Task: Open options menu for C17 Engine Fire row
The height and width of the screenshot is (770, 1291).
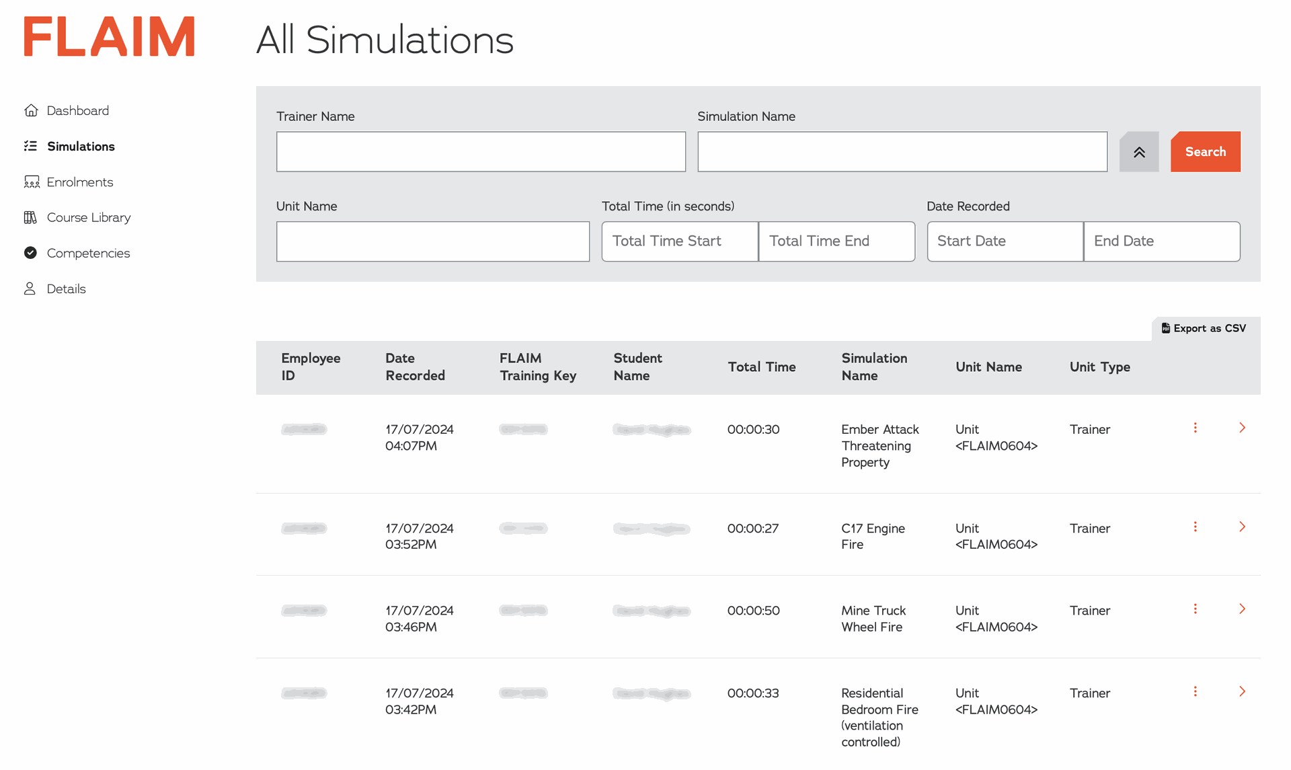Action: tap(1196, 527)
